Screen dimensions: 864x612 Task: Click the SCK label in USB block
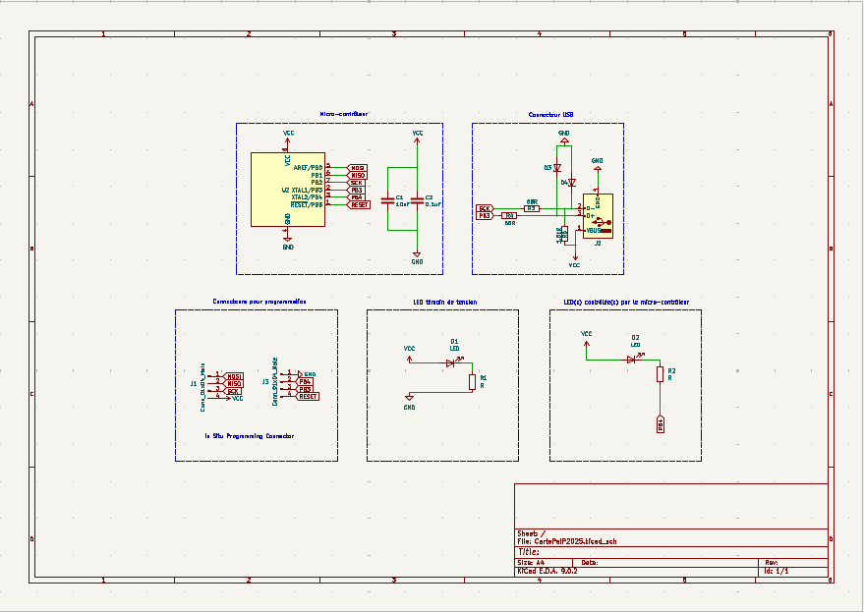pos(485,208)
